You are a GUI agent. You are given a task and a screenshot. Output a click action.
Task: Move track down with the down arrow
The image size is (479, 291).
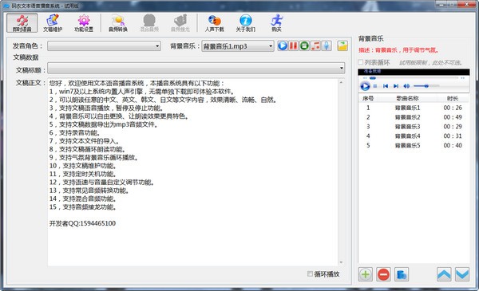pos(462,274)
